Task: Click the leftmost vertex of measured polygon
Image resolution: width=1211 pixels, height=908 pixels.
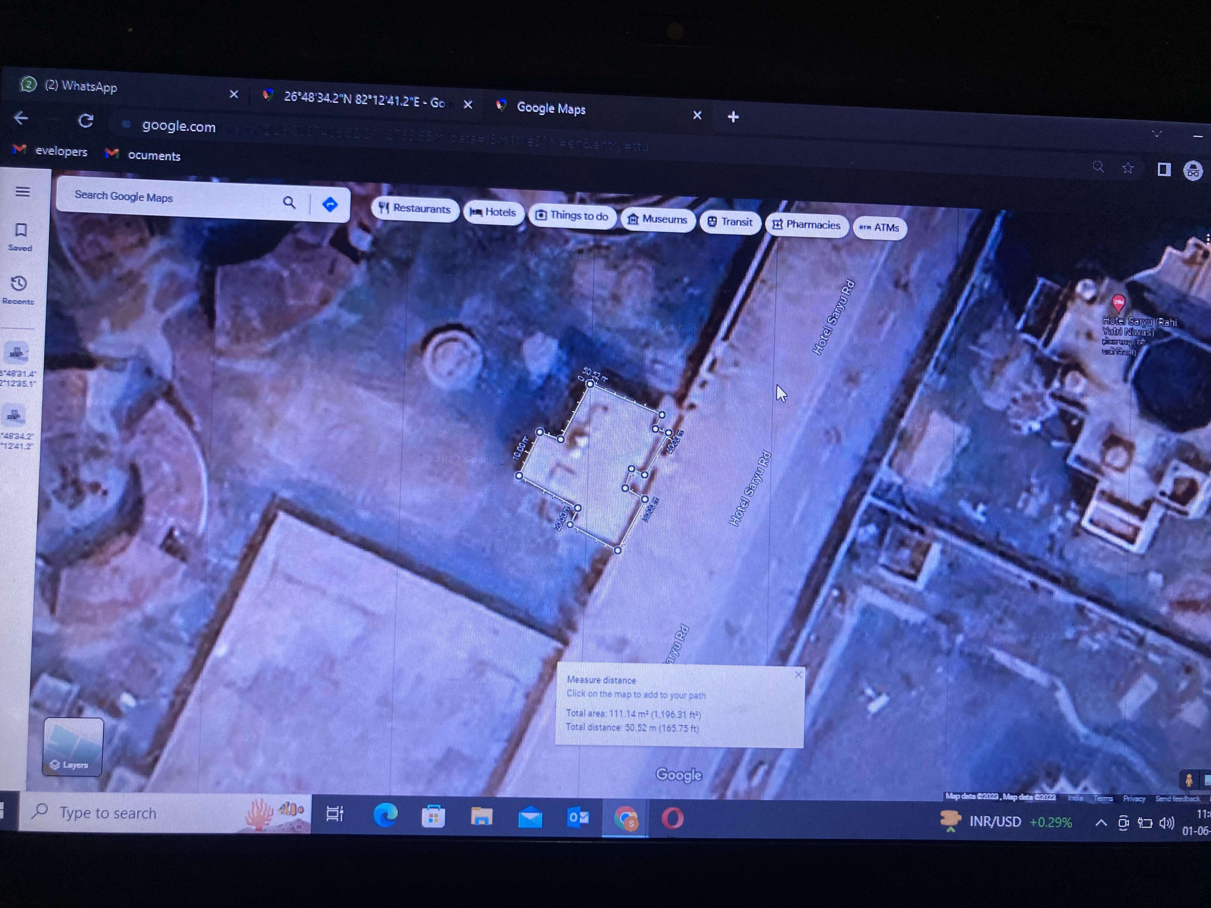Action: [x=519, y=476]
